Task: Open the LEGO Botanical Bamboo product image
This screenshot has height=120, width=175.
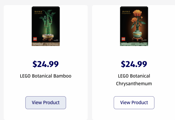Action: 46,26
